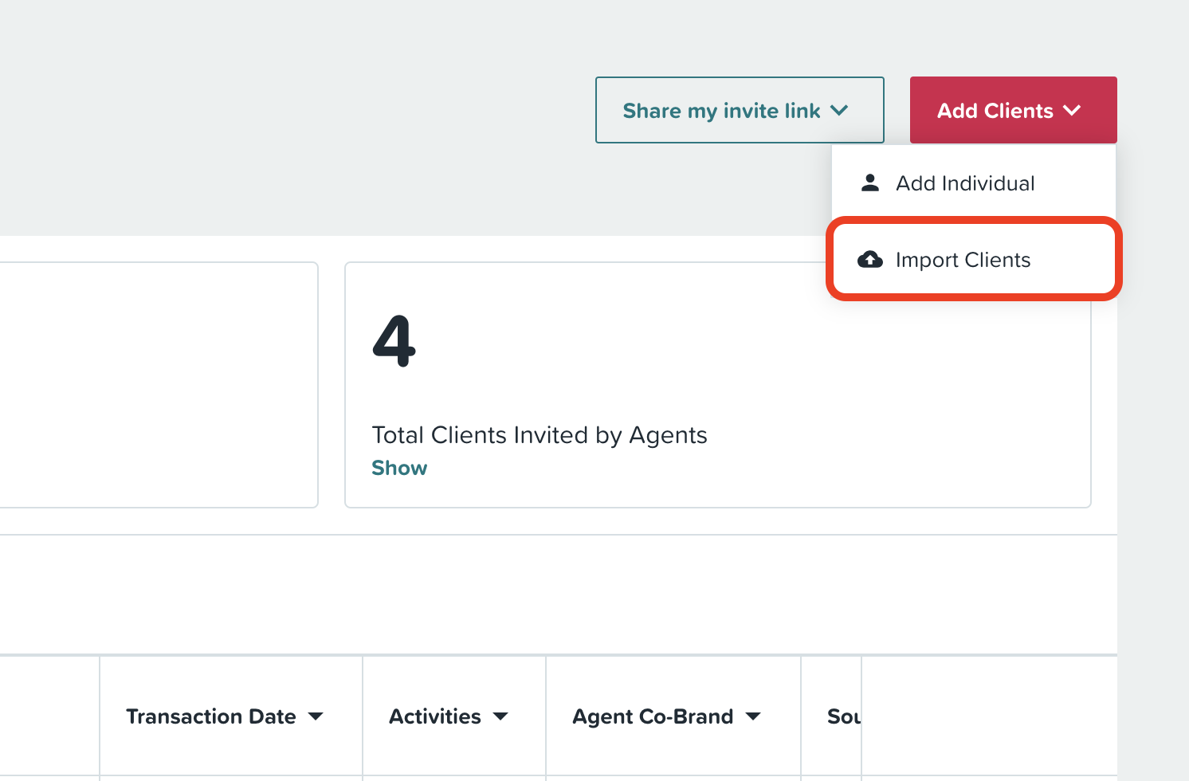Viewport: 1189px width, 781px height.
Task: Click the Transaction Date sort arrow
Action: (316, 716)
